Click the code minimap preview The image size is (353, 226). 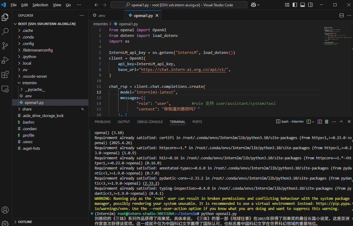pos(338,36)
